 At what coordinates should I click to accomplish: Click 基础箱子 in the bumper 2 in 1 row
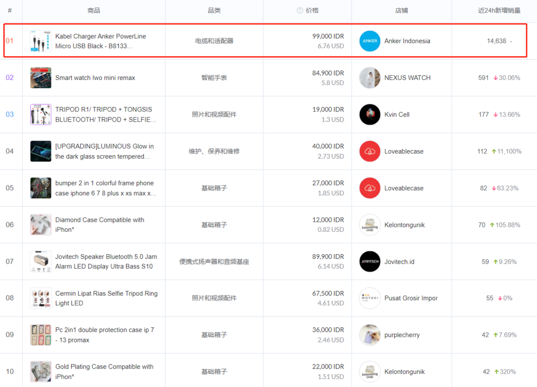pyautogui.click(x=214, y=188)
